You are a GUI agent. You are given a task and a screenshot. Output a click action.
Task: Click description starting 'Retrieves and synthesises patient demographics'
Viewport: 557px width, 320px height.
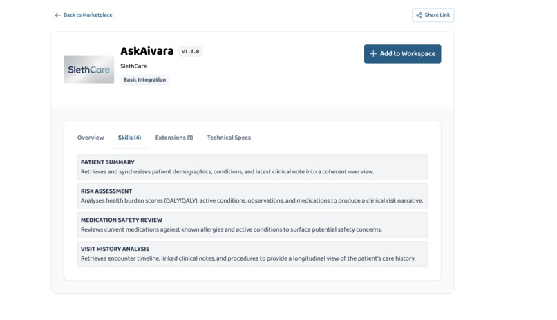227,172
